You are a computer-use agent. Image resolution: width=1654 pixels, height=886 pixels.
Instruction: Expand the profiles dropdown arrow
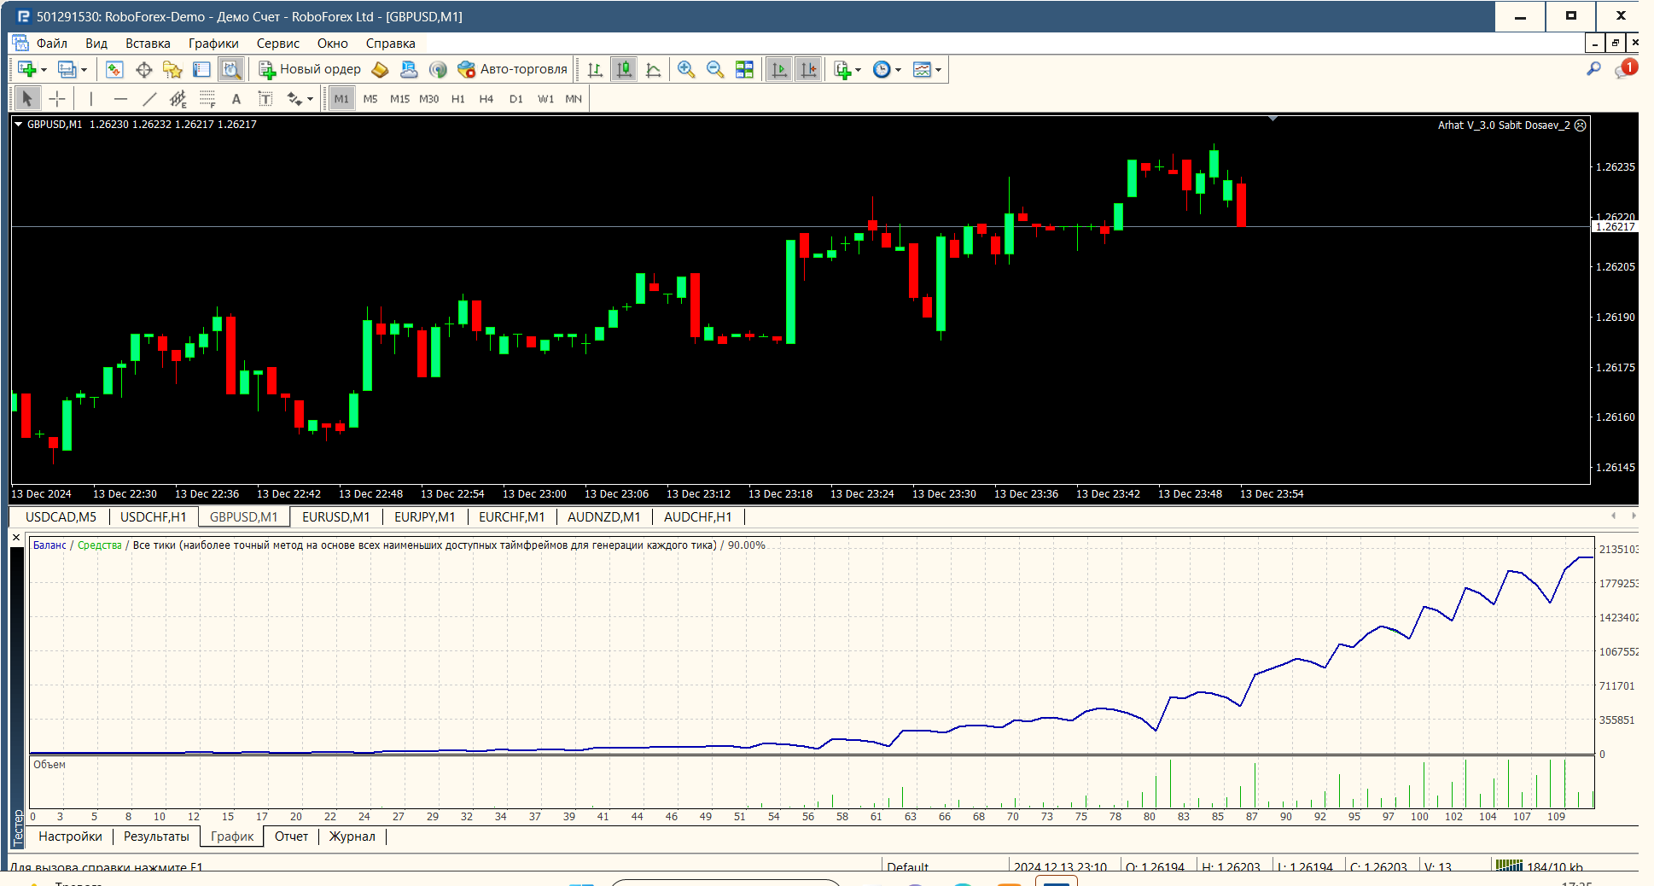pyautogui.click(x=84, y=70)
